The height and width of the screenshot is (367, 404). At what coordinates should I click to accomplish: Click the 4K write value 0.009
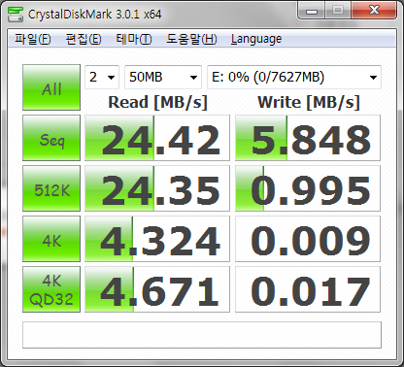[308, 239]
